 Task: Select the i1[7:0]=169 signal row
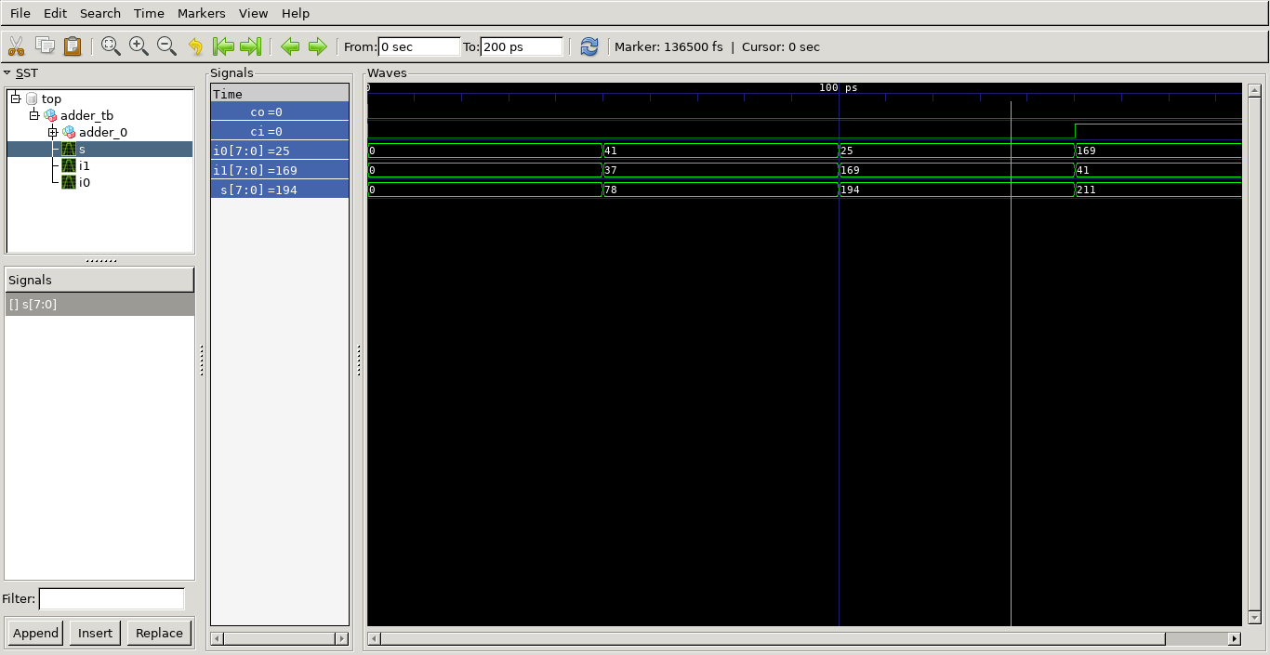(x=280, y=170)
